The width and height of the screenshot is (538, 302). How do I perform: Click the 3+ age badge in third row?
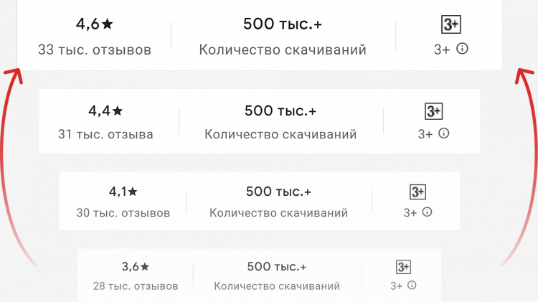point(418,192)
